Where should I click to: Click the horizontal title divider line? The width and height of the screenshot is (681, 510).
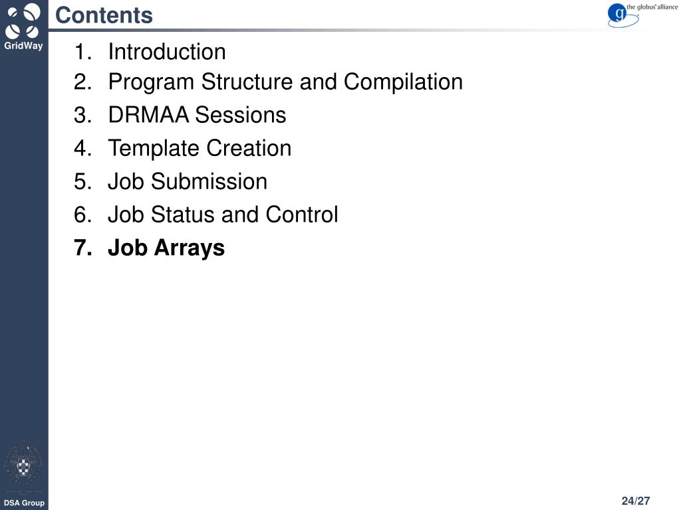click(330, 30)
